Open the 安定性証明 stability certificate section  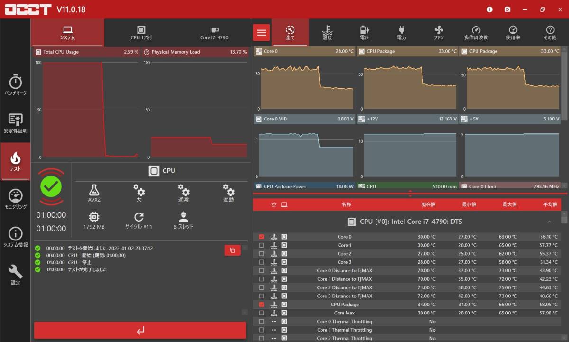pyautogui.click(x=15, y=123)
